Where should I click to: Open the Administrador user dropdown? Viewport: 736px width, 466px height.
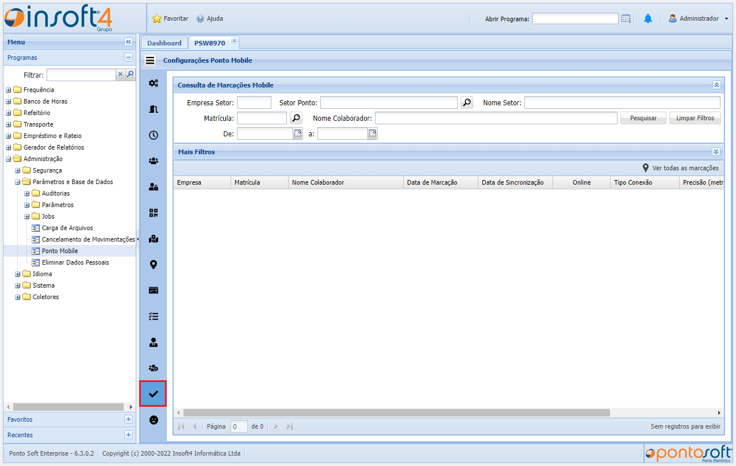699,19
